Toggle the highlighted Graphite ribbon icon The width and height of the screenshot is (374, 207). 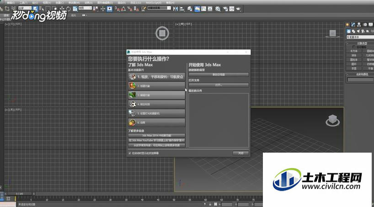197,9
